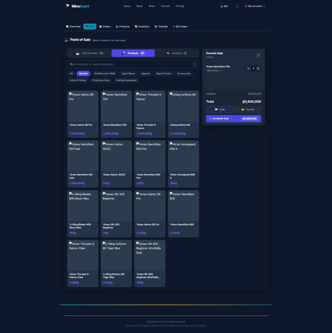Go to the Home page
This screenshot has width=332, height=333.
pyautogui.click(x=127, y=6)
